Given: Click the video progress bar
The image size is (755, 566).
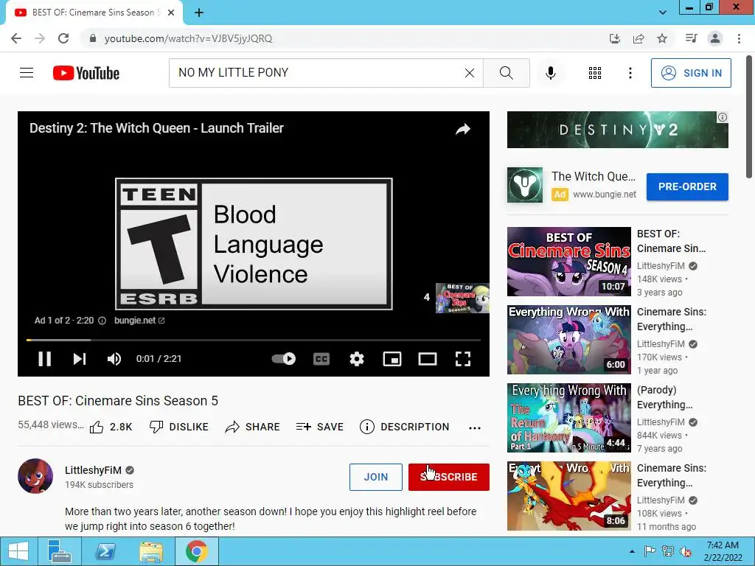Looking at the screenshot, I should [x=254, y=340].
